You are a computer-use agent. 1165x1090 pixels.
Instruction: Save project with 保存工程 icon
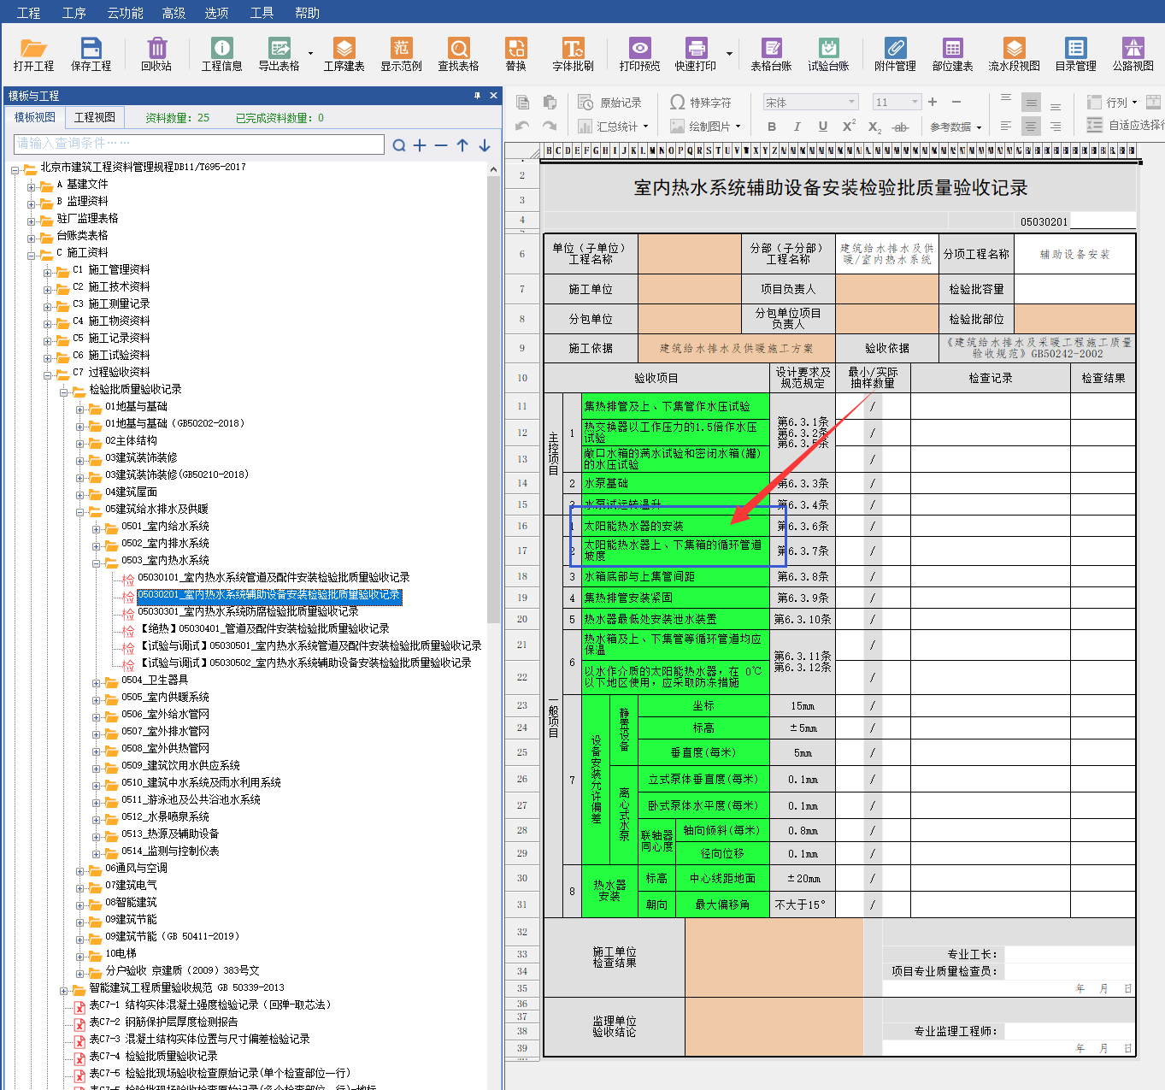coord(91,54)
